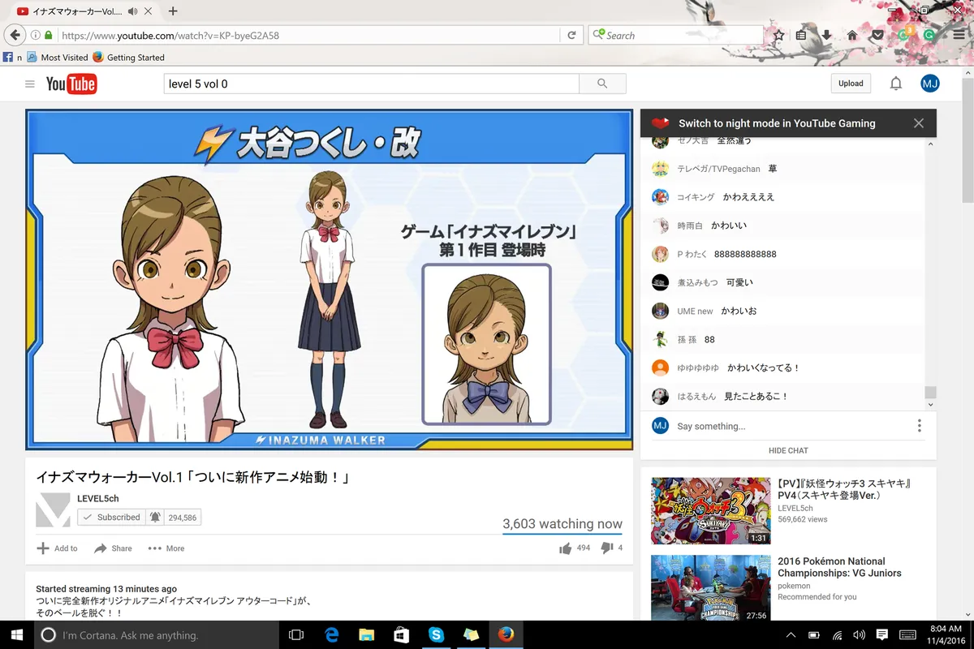Open Yokai Watch 3 PV4 video thumbnail

point(710,510)
